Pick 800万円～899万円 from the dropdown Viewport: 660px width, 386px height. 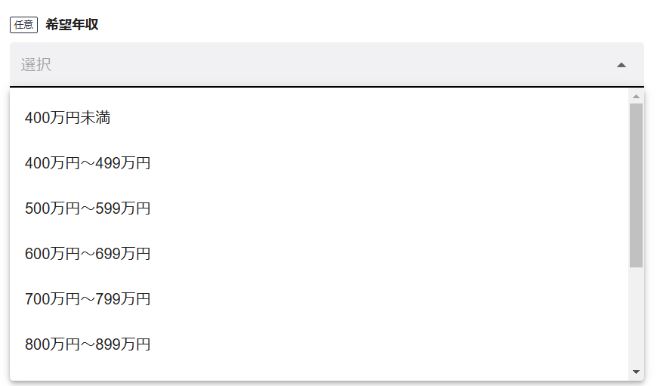[x=88, y=344]
